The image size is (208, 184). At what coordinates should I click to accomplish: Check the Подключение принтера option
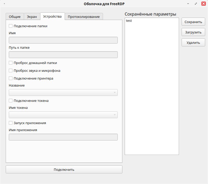11,78
